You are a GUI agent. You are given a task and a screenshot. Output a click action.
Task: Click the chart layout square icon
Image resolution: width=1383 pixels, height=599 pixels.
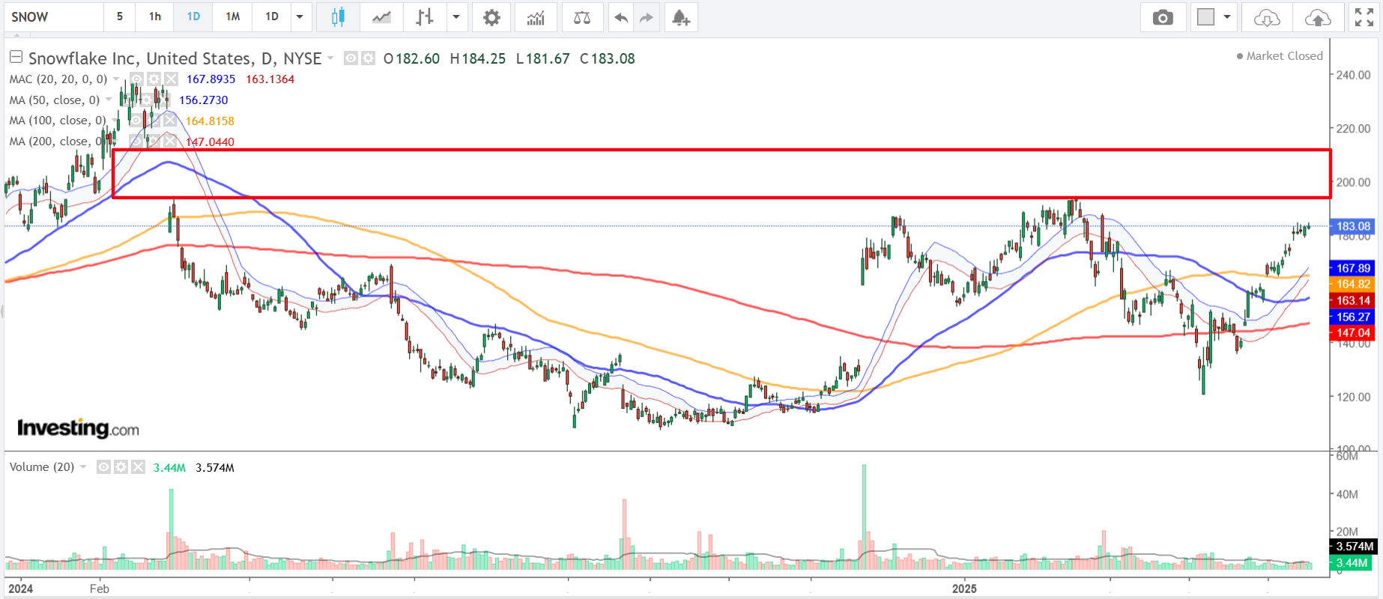point(1205,17)
